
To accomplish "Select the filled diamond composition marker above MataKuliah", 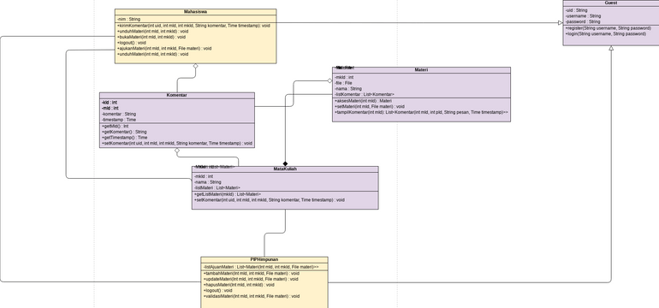I will [285, 163].
